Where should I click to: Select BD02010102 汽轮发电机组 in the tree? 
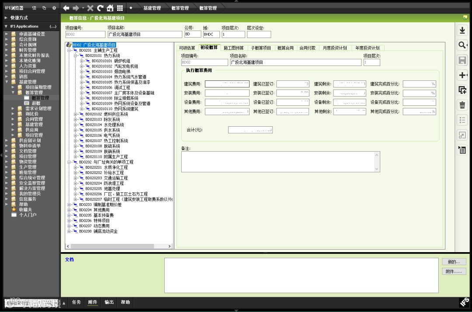tap(115, 66)
